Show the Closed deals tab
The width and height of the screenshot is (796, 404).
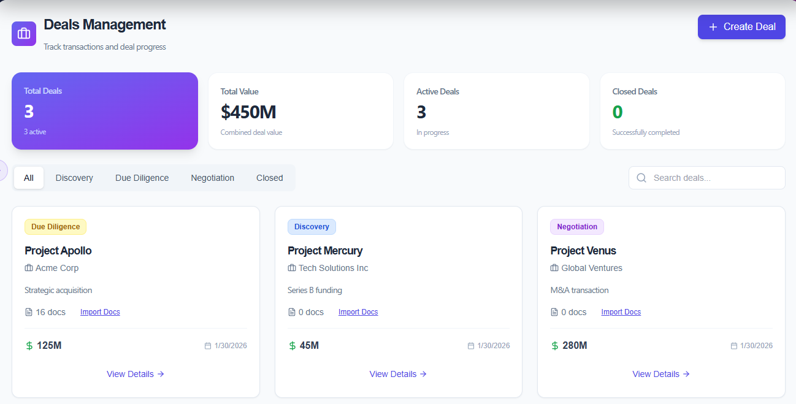click(269, 178)
